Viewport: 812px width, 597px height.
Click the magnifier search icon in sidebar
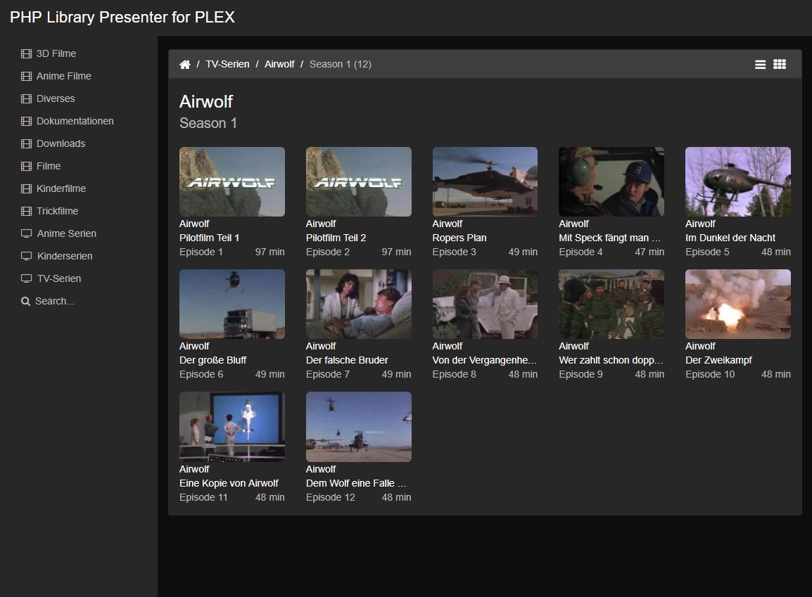[26, 301]
